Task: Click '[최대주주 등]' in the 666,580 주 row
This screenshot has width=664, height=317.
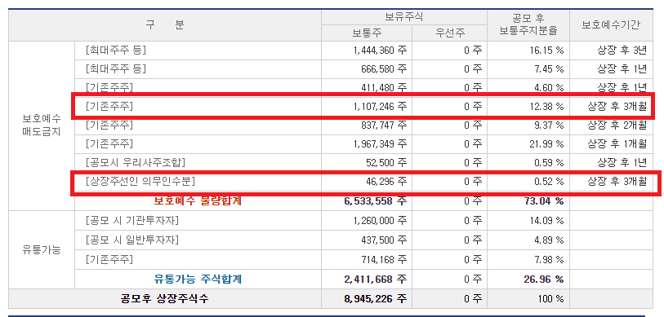Action: 115,69
